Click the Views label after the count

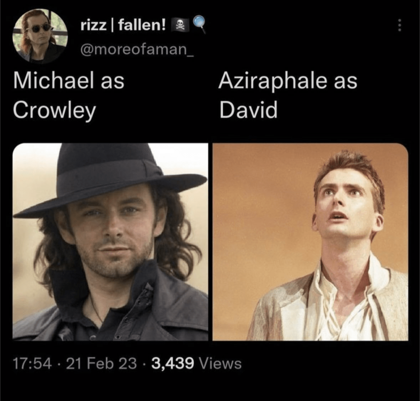[x=221, y=364]
